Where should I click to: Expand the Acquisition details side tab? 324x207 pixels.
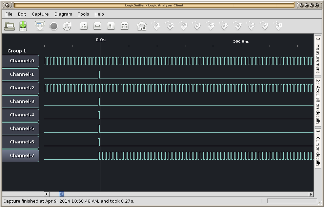tap(318, 102)
